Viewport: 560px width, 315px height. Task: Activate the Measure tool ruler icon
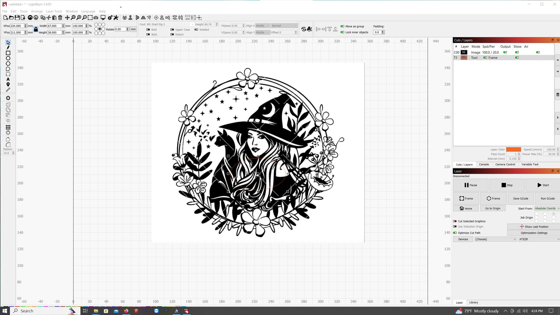coord(8,90)
